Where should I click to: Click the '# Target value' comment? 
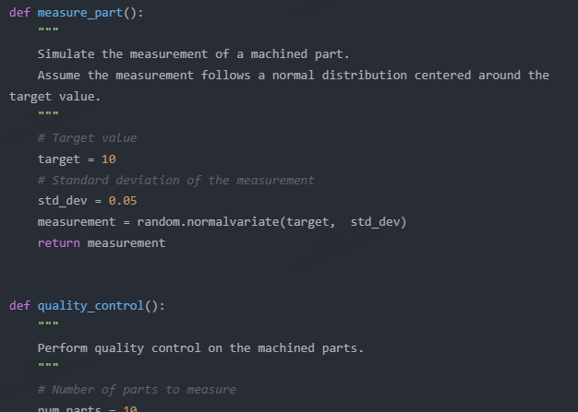[x=87, y=138]
